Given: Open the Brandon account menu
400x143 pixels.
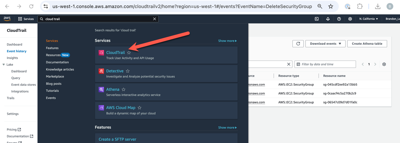Looking at the screenshot, I should (392, 19).
